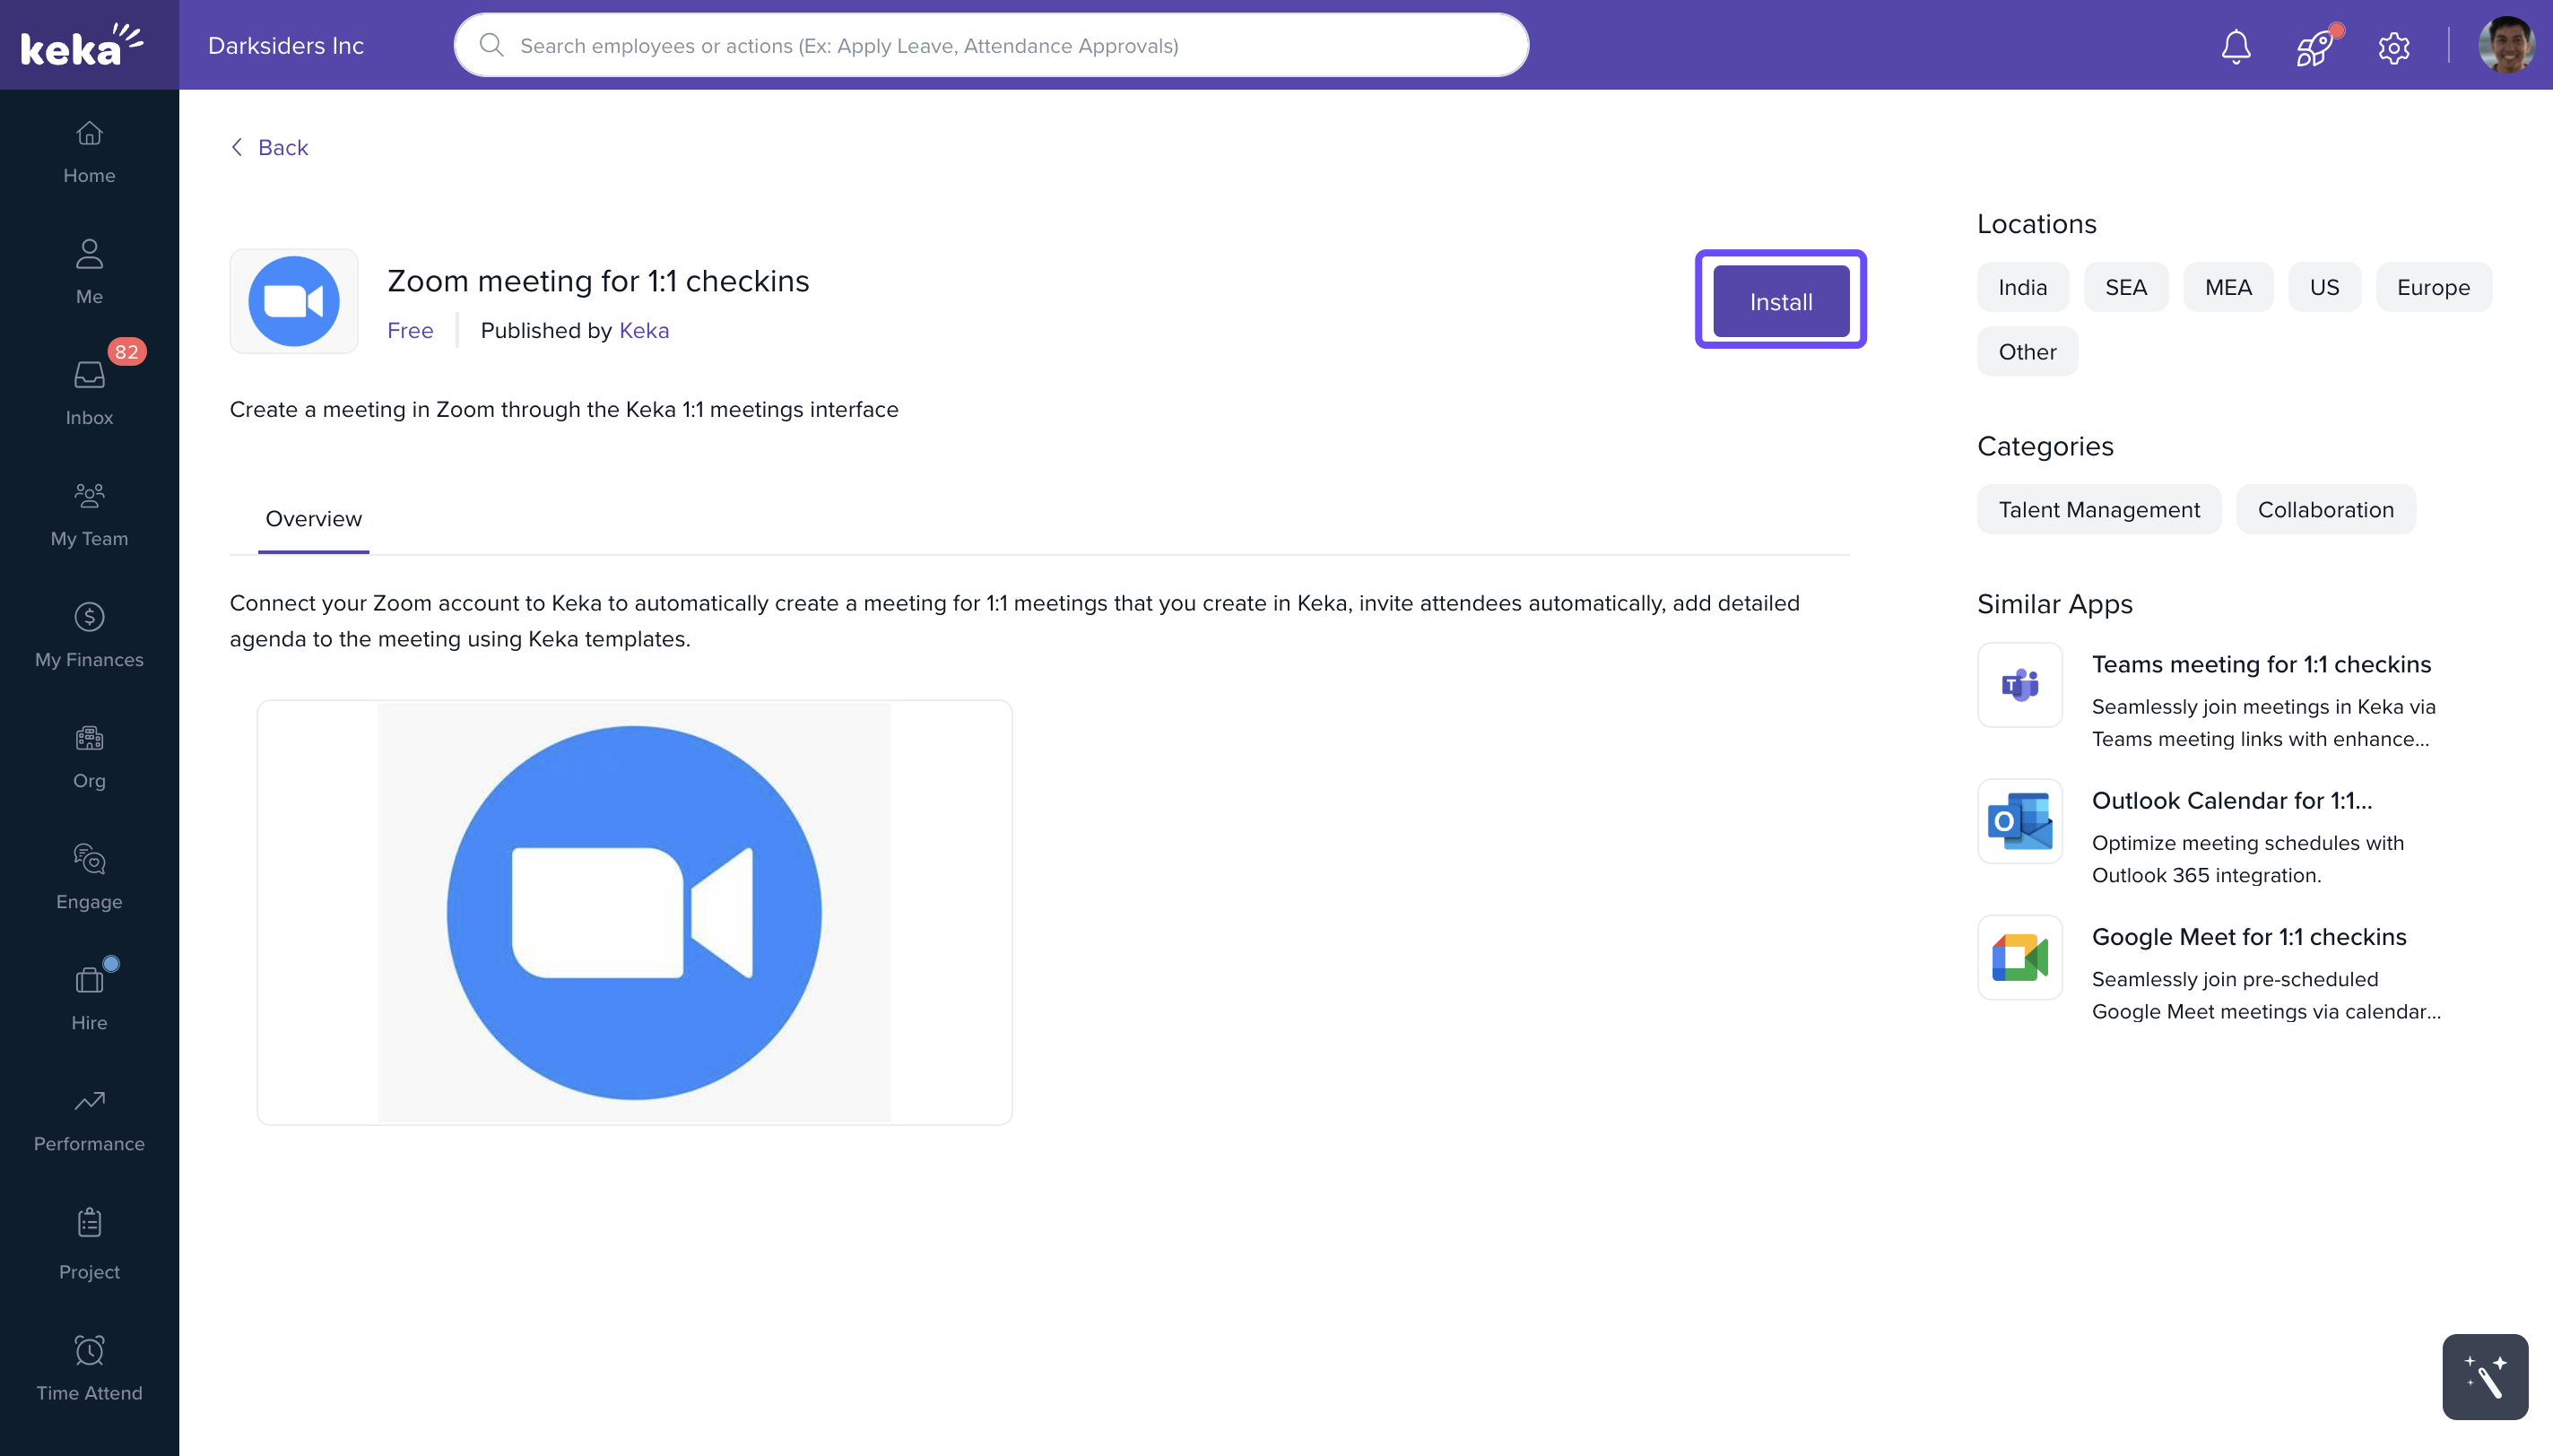Open My Finances from sidebar
Viewport: 2553px width, 1456px height.
click(x=89, y=634)
